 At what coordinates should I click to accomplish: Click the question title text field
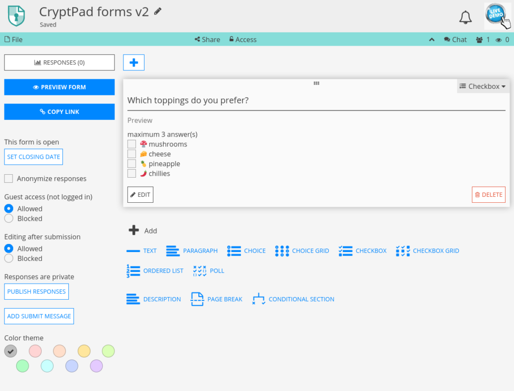[x=316, y=100]
